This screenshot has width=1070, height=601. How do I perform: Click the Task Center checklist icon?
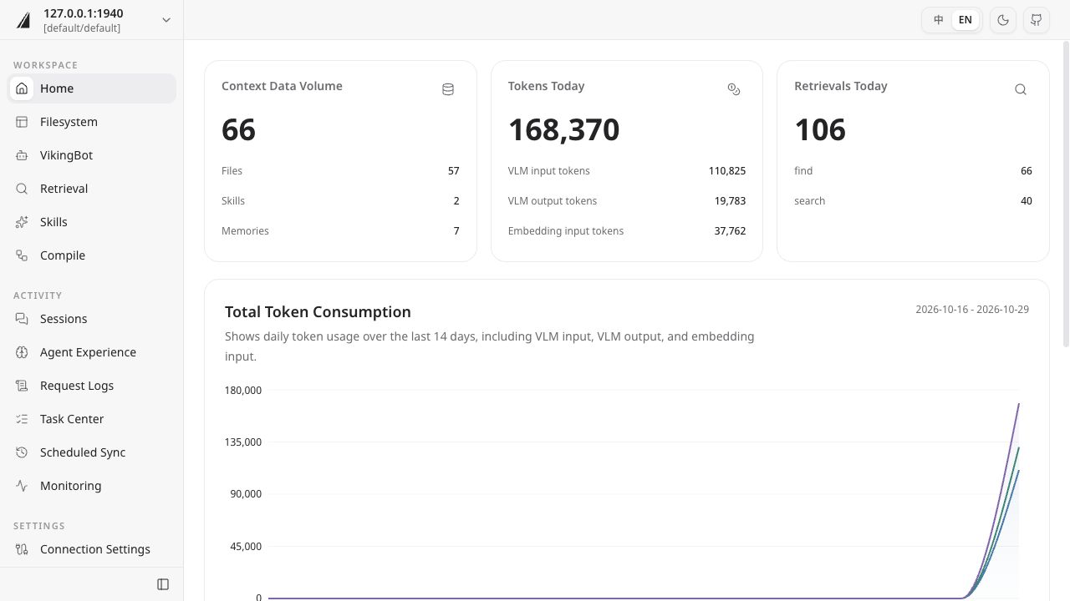(x=22, y=419)
